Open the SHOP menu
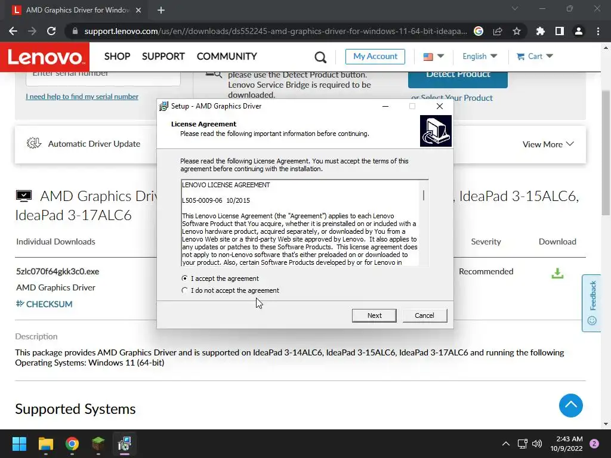 tap(117, 57)
